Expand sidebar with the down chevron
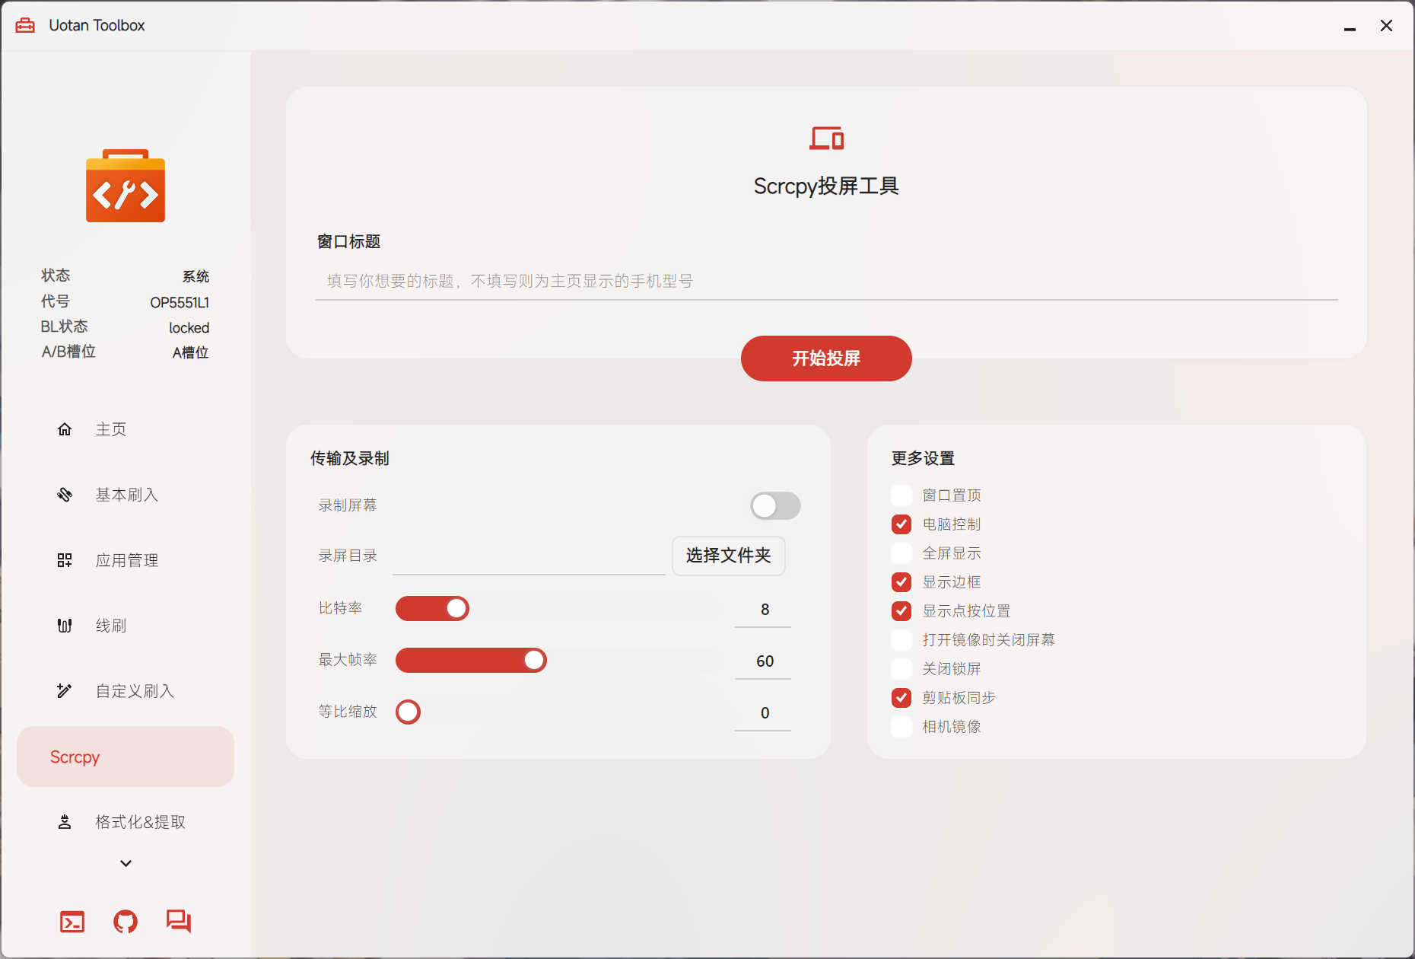The width and height of the screenshot is (1415, 959). coord(126,863)
